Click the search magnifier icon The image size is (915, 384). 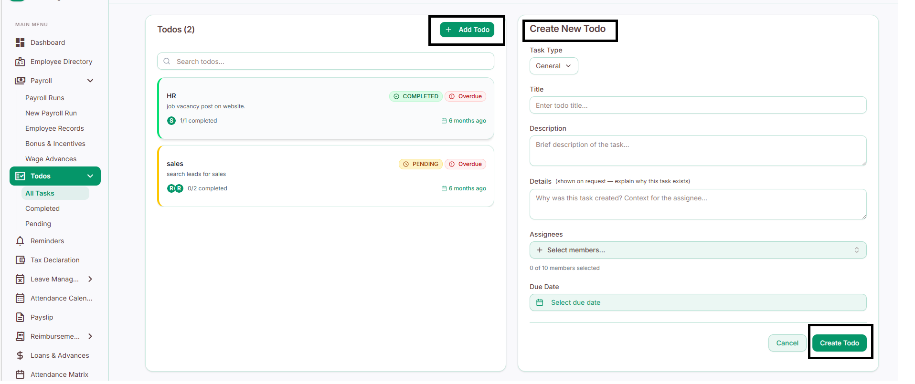167,61
